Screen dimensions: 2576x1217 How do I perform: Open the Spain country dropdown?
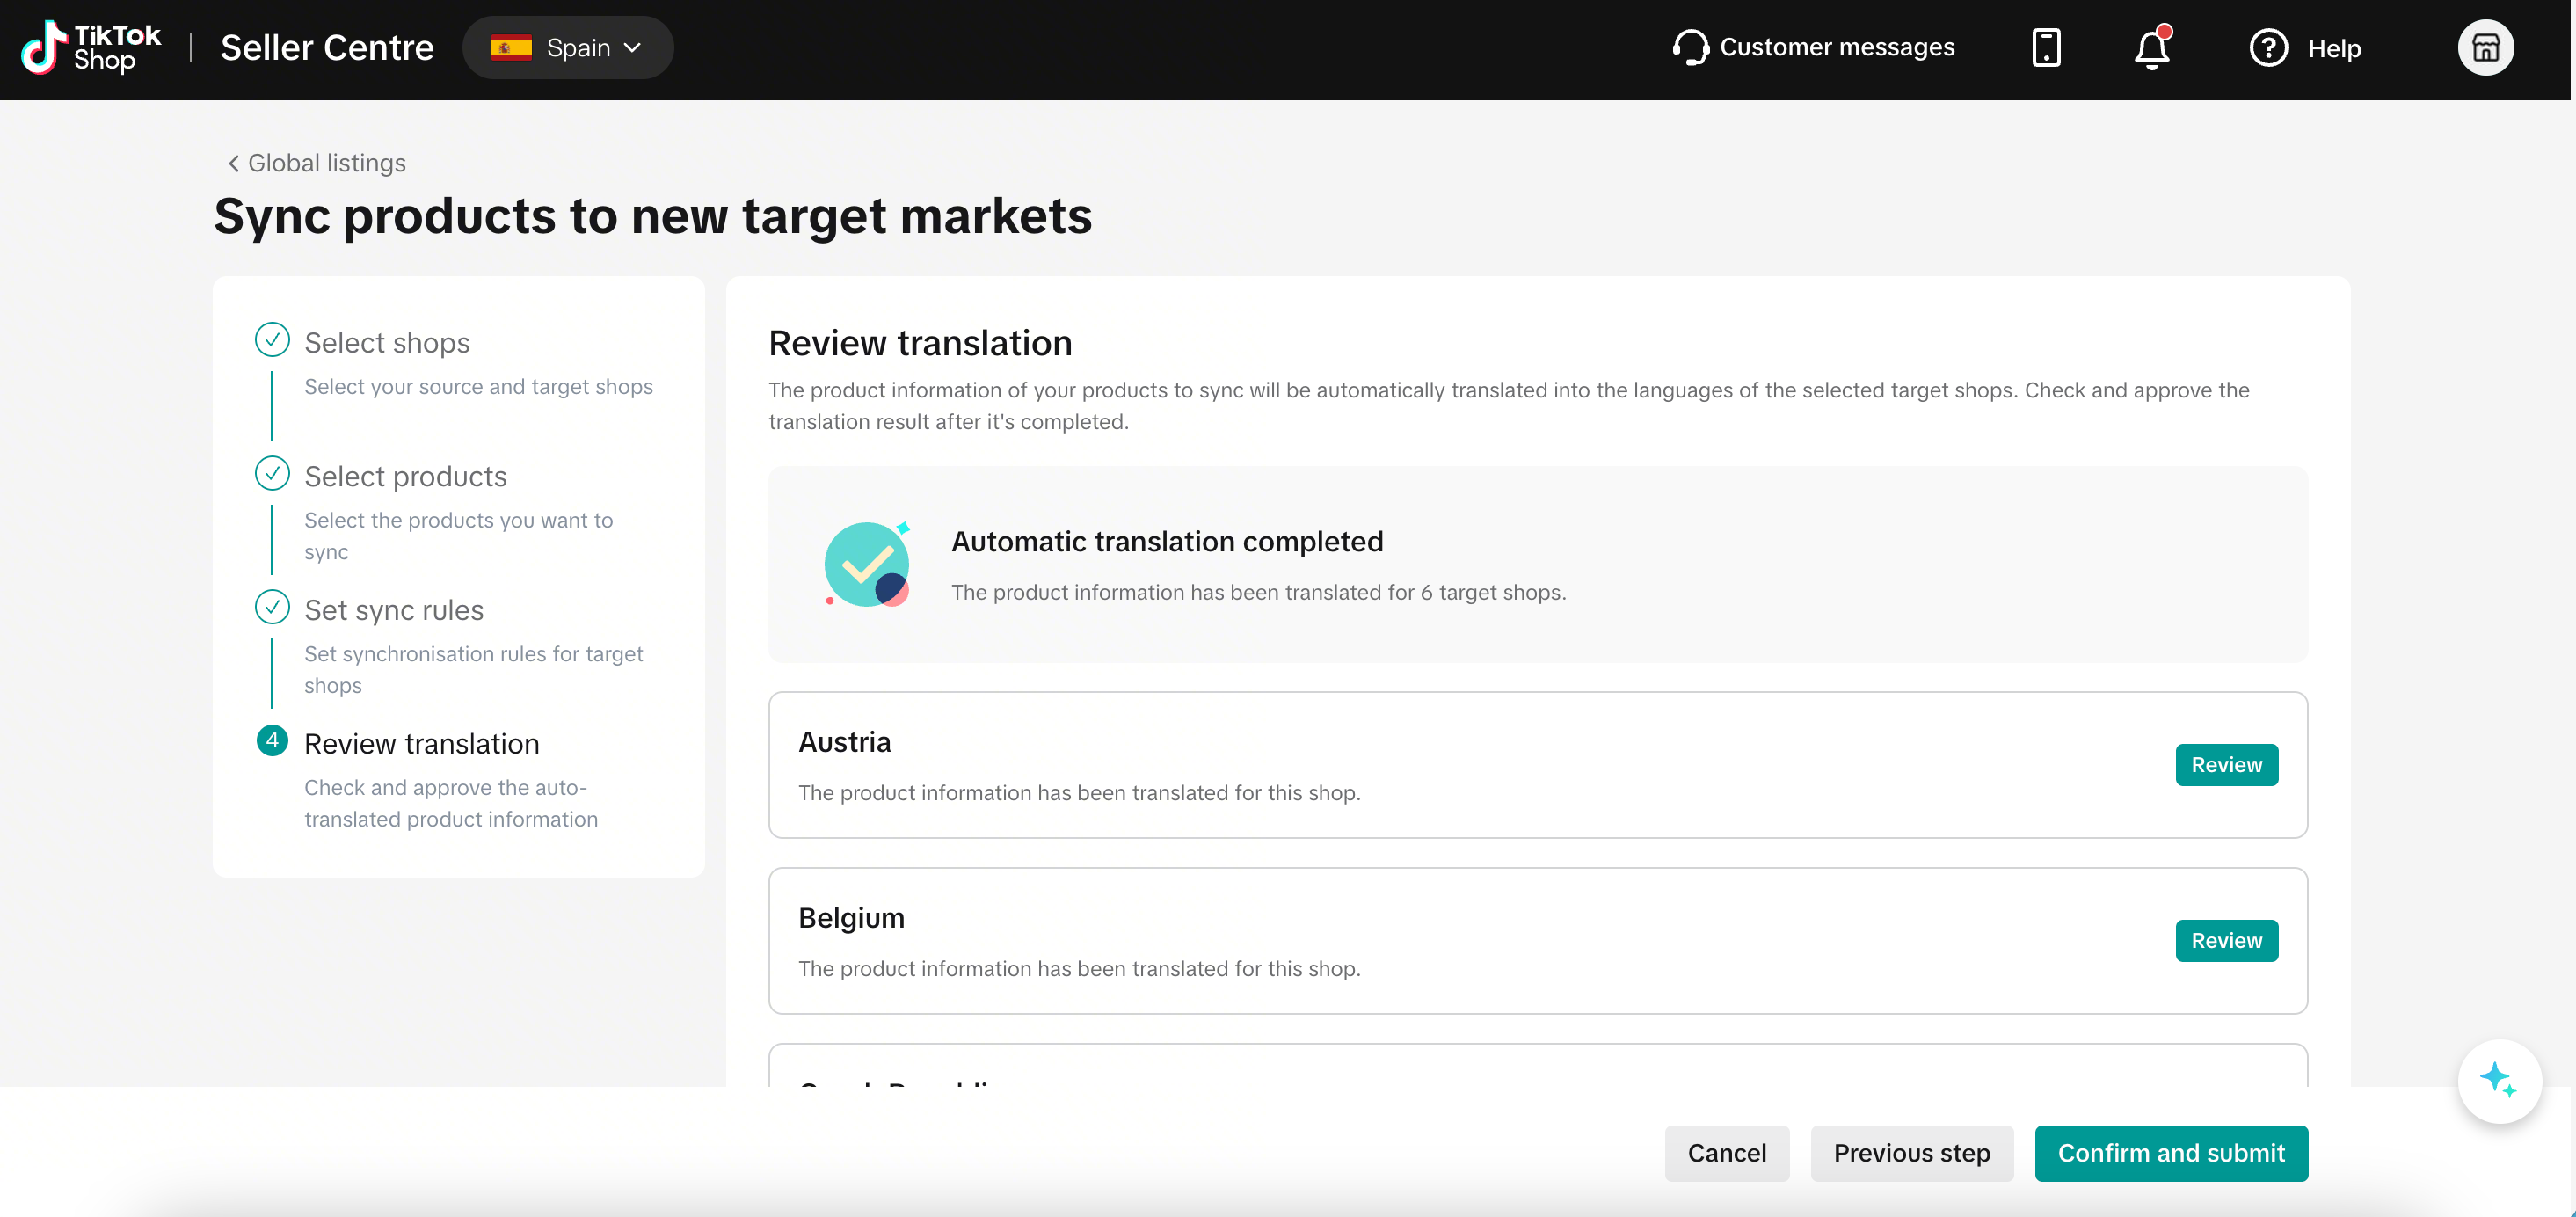coord(567,47)
